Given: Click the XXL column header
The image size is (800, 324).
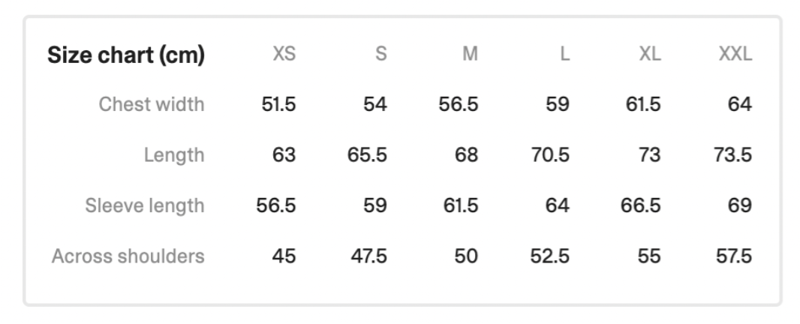Looking at the screenshot, I should pos(735,55).
